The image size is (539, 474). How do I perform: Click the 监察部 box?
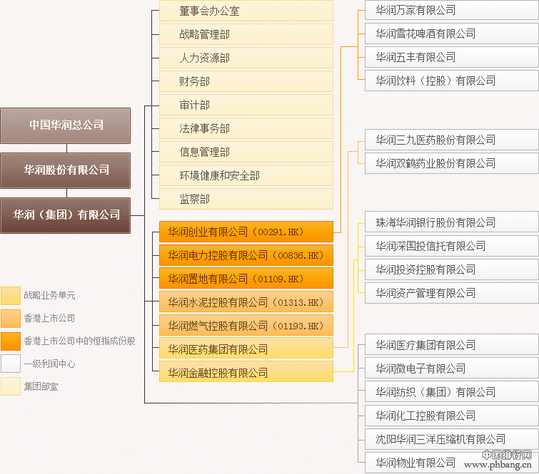coord(246,199)
